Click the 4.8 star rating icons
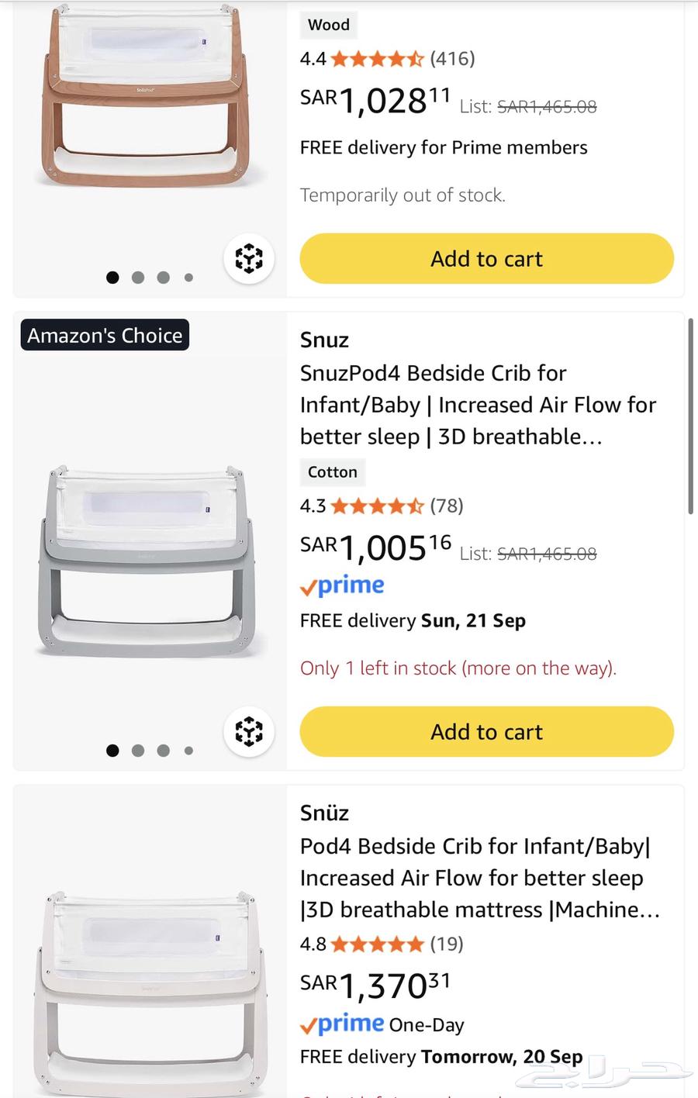The image size is (698, 1098). click(378, 944)
